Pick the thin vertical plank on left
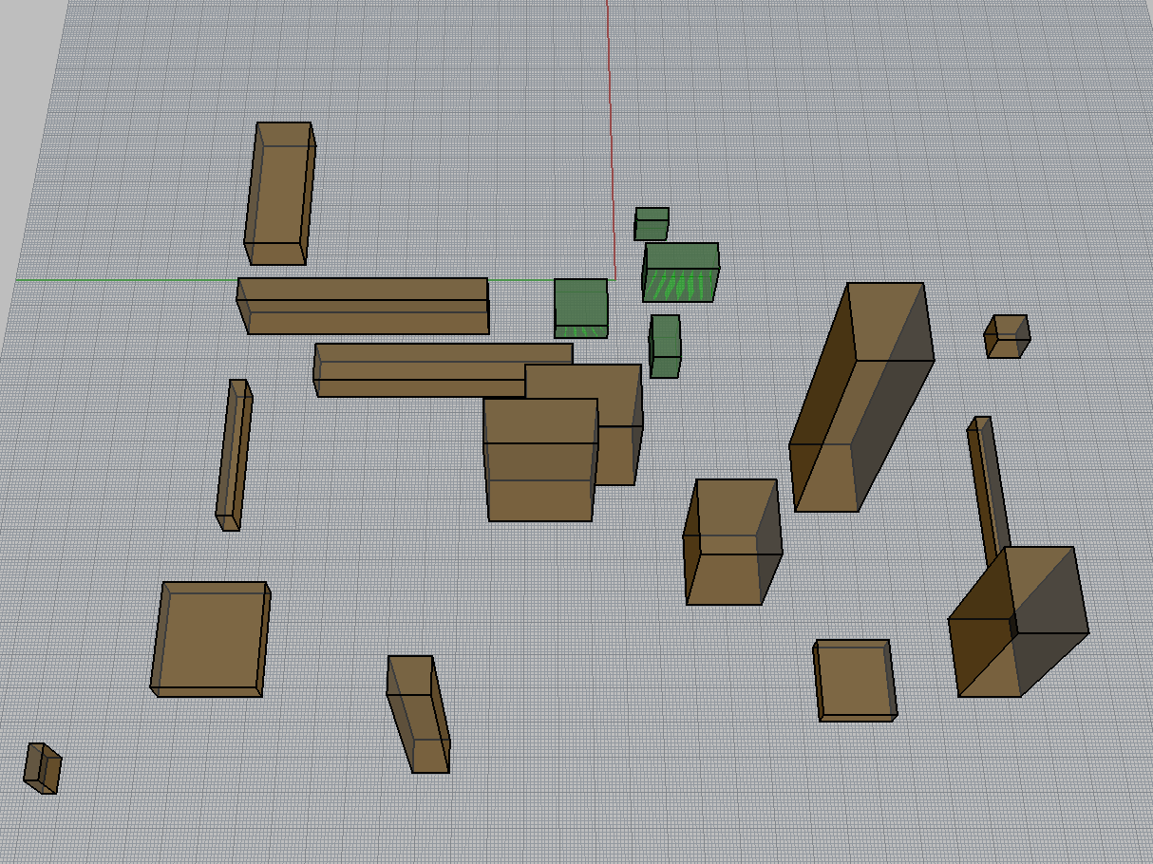 tap(234, 454)
